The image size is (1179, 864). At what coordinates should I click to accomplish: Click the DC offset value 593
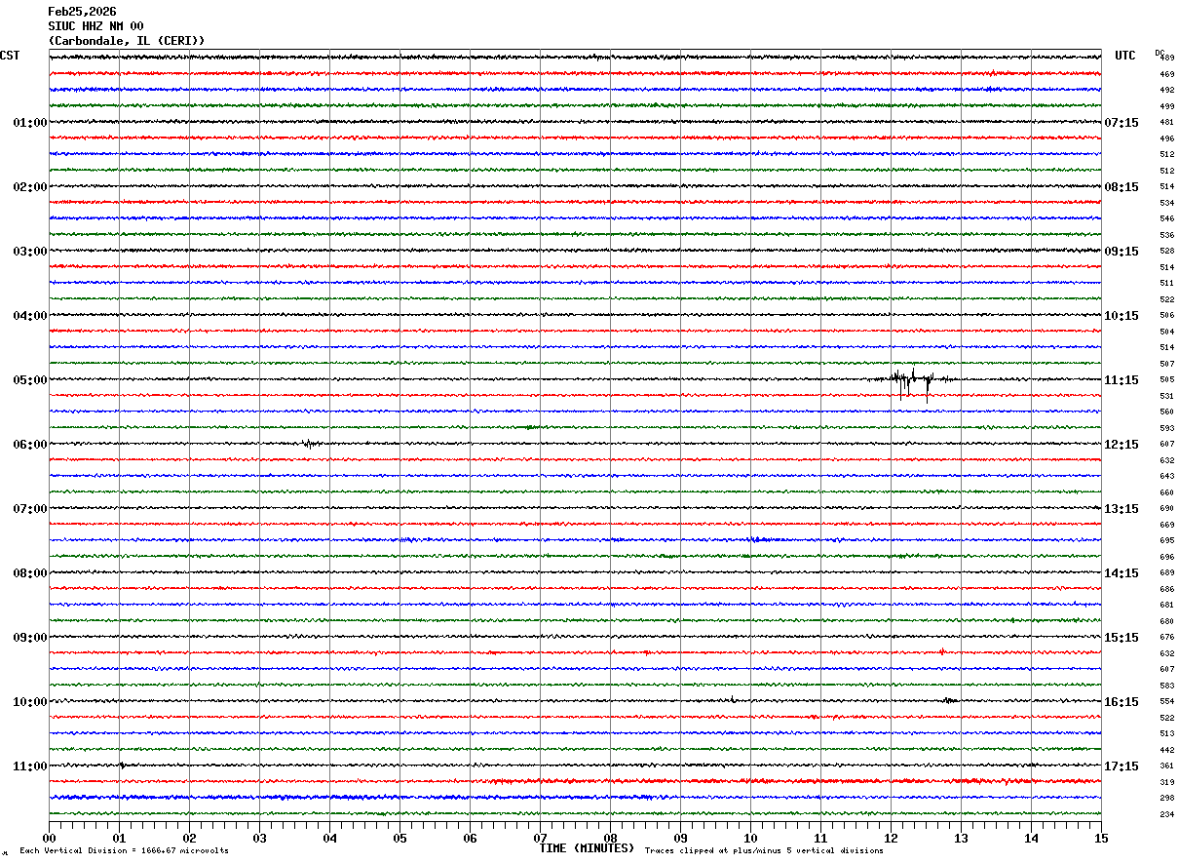1166,428
